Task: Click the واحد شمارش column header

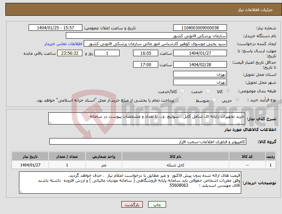Action: (x=104, y=156)
